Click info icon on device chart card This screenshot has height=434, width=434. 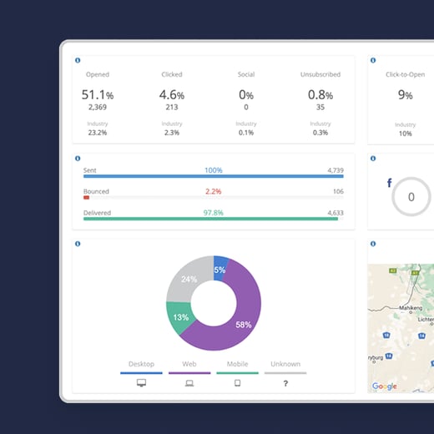(78, 244)
